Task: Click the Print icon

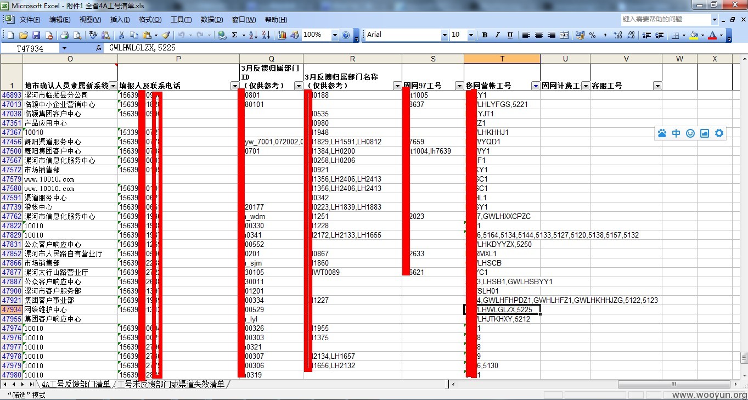Action: point(64,35)
